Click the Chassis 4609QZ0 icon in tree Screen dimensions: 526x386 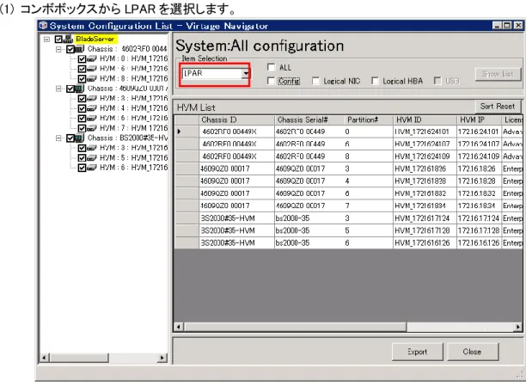(x=79, y=89)
